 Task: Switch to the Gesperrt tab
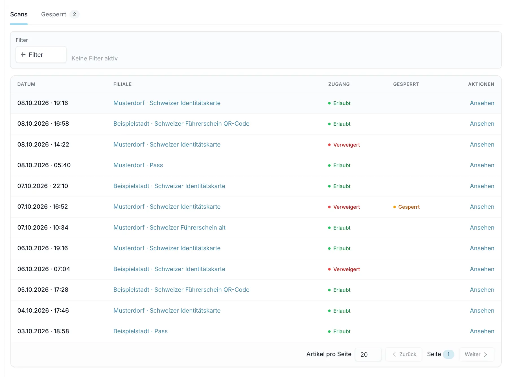click(x=60, y=14)
